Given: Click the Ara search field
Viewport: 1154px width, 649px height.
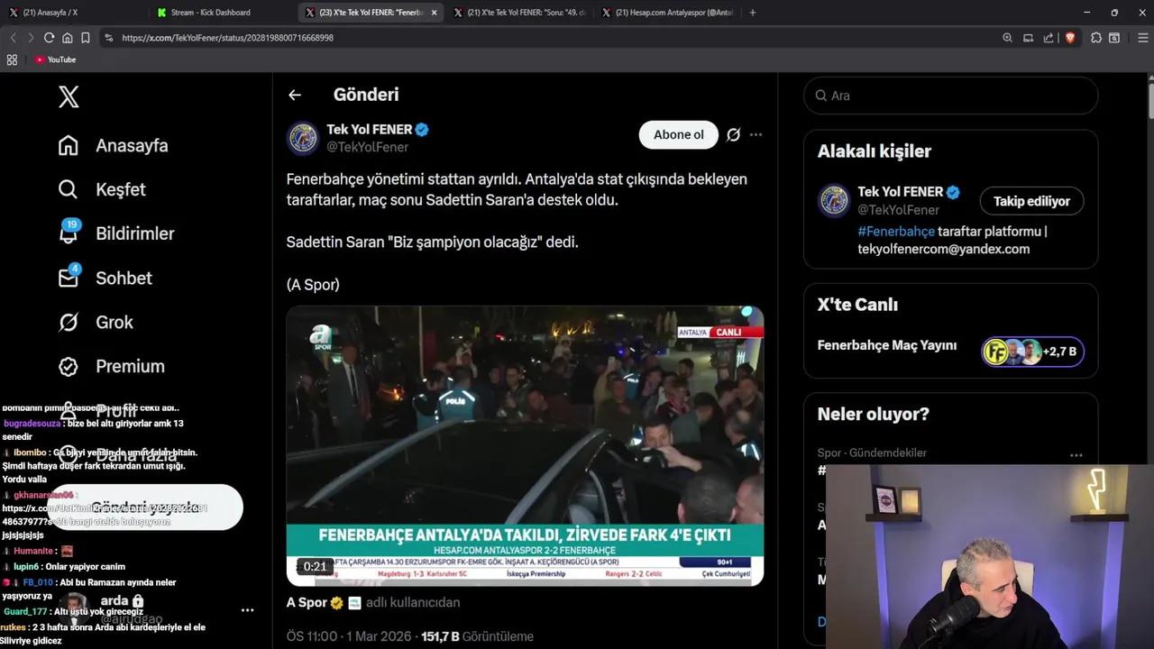Looking at the screenshot, I should tap(950, 96).
